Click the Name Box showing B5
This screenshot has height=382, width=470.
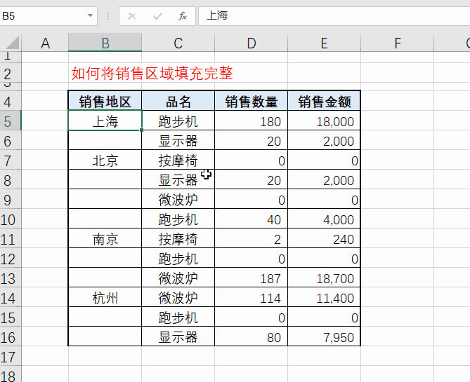pos(48,15)
